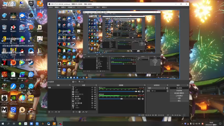Screen dimensions: 224x126
Task: Toggle visibility of game capture source (游戏源)
Action: 92,96
